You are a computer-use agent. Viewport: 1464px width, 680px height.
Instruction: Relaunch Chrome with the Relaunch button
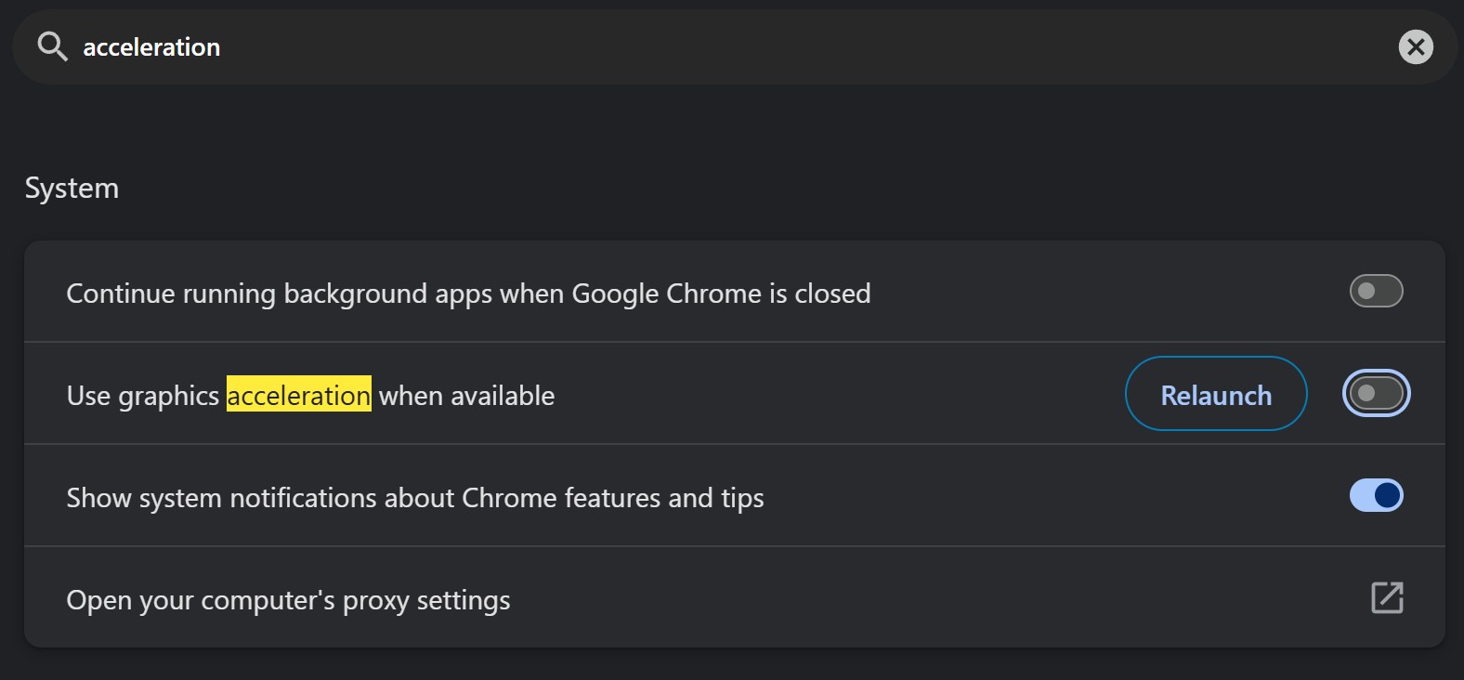(1216, 394)
